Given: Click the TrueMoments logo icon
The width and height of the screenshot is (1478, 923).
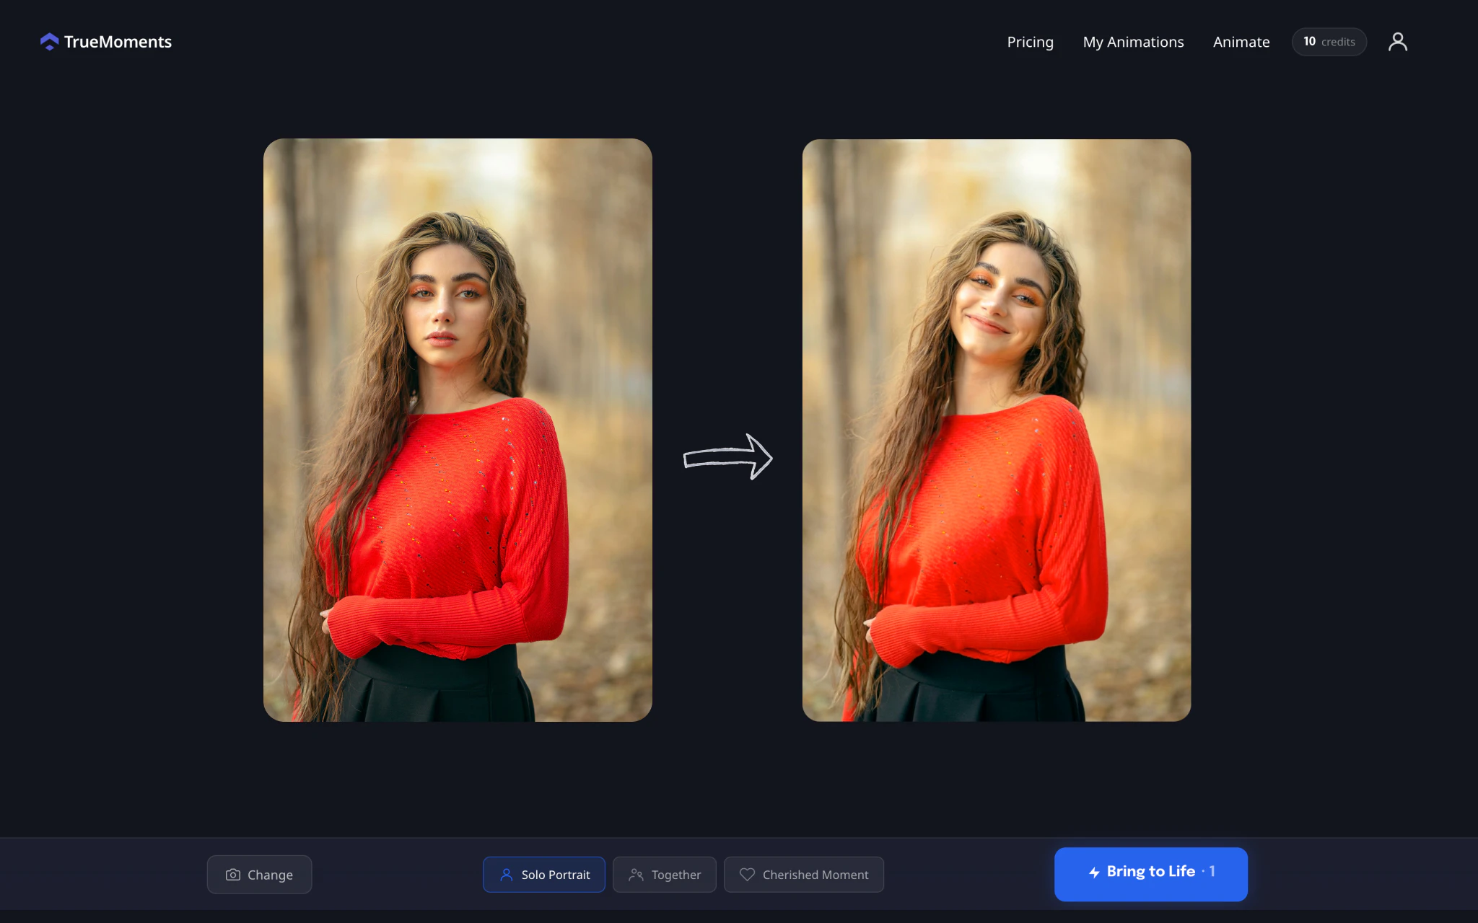Looking at the screenshot, I should [49, 42].
